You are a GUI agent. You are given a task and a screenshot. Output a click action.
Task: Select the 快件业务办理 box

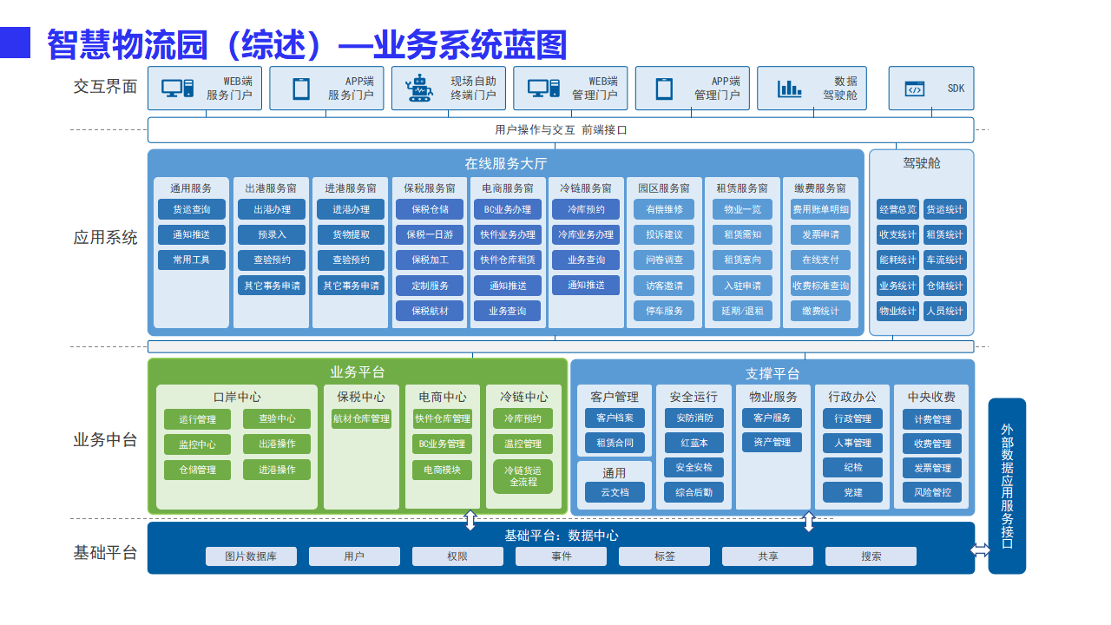(507, 234)
